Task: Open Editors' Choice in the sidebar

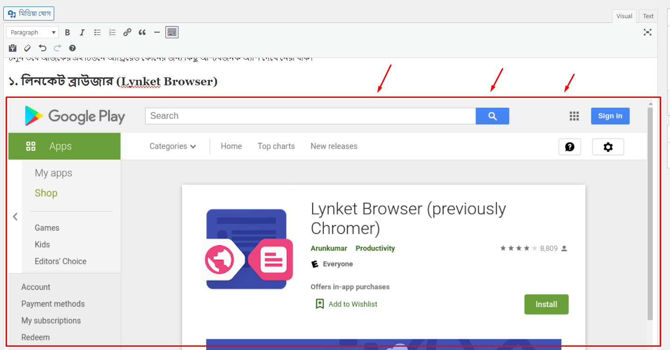Action: click(60, 261)
